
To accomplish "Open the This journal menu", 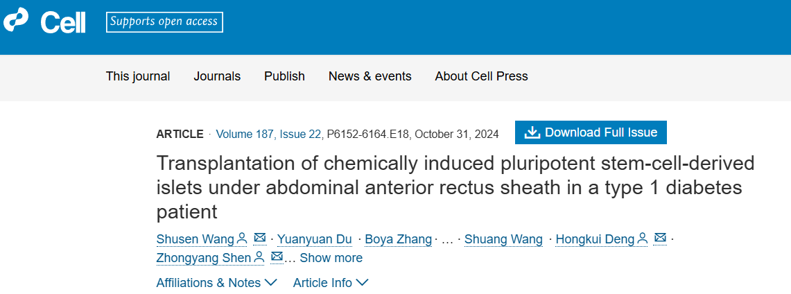I will point(138,76).
